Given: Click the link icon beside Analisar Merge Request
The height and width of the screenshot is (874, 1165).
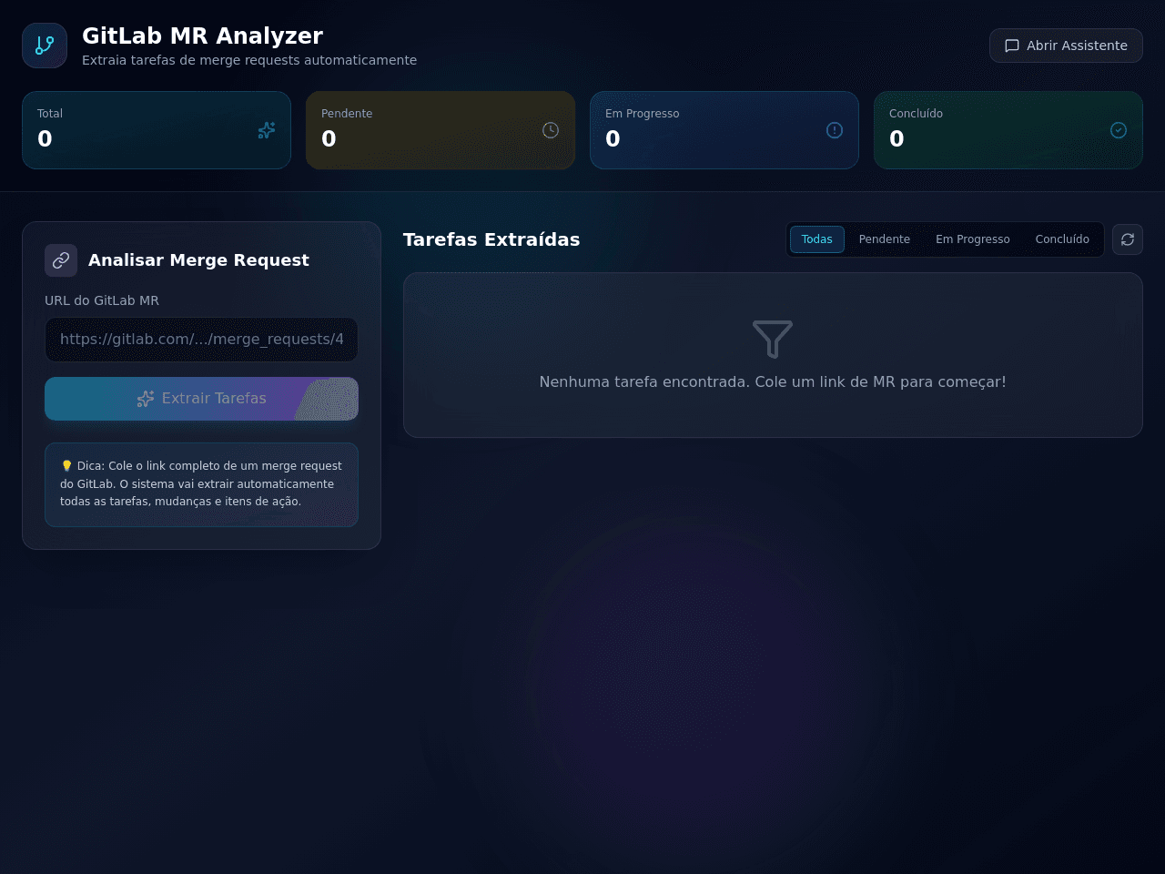Looking at the screenshot, I should click(61, 260).
